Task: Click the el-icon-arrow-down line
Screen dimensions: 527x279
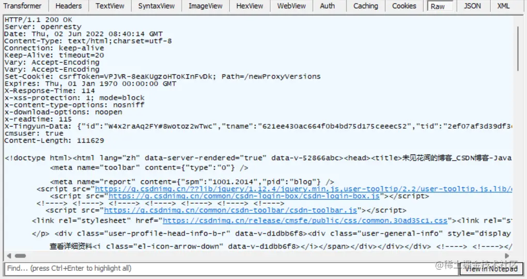Action: [x=281, y=246]
